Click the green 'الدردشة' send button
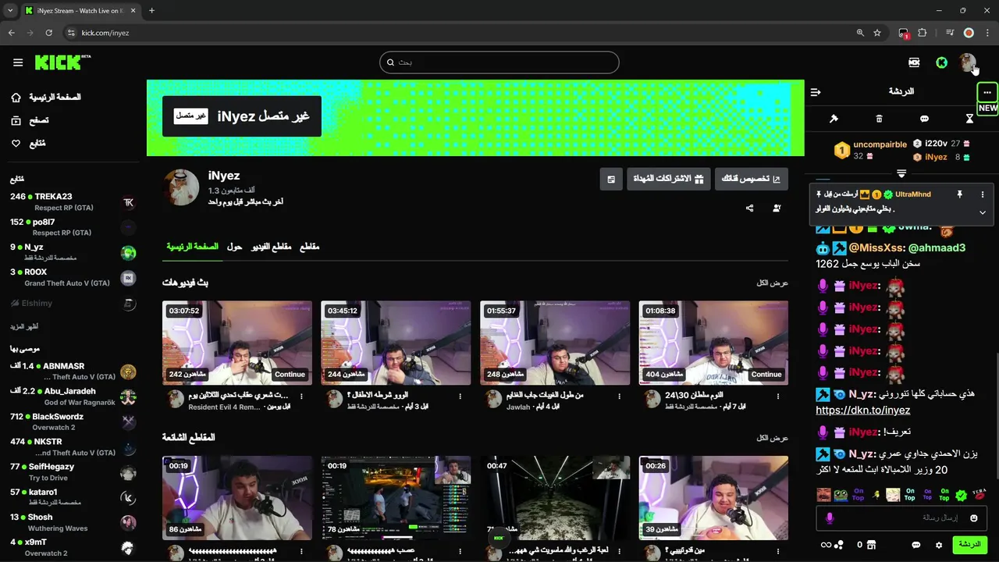Screen dimensions: 999x562 [969, 545]
